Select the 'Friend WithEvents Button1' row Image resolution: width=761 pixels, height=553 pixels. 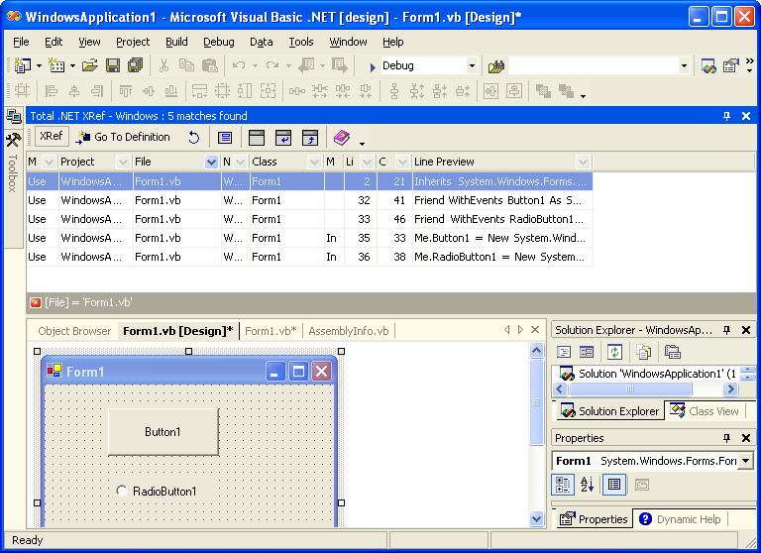click(x=309, y=200)
